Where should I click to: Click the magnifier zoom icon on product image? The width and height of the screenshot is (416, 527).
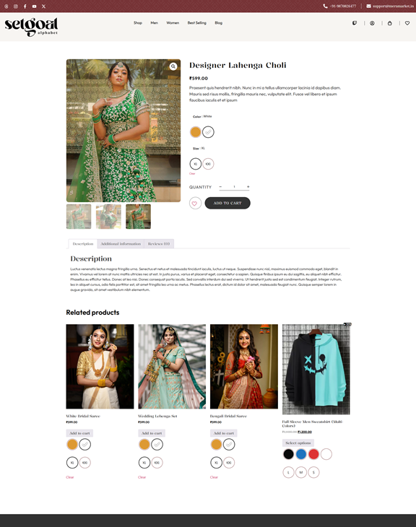point(173,66)
